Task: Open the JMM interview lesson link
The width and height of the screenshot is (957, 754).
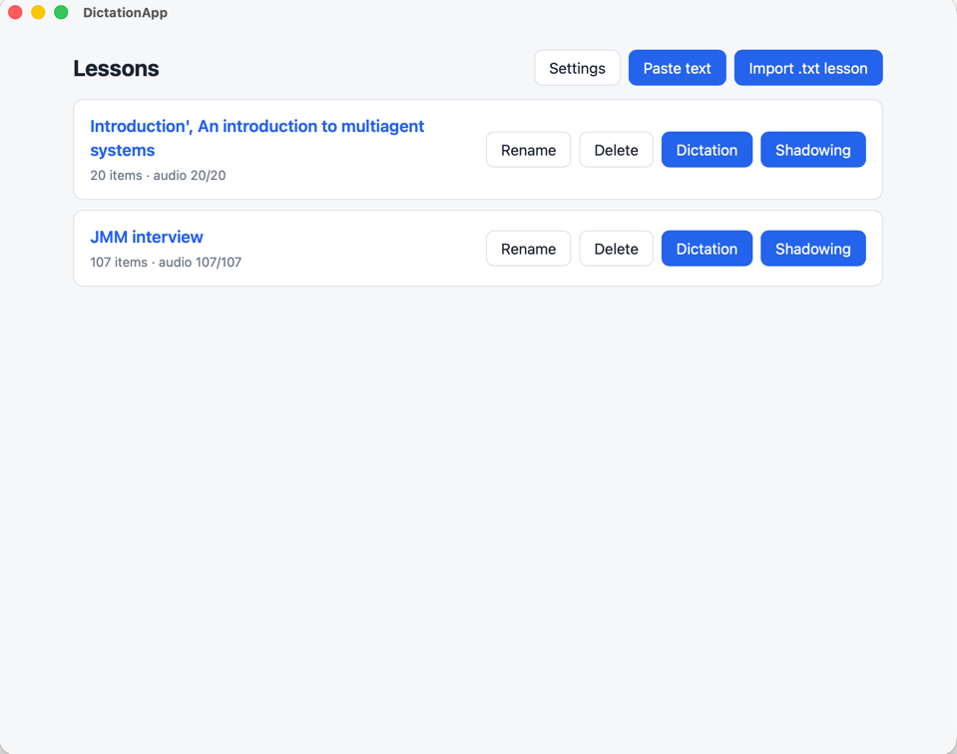Action: pyautogui.click(x=147, y=237)
